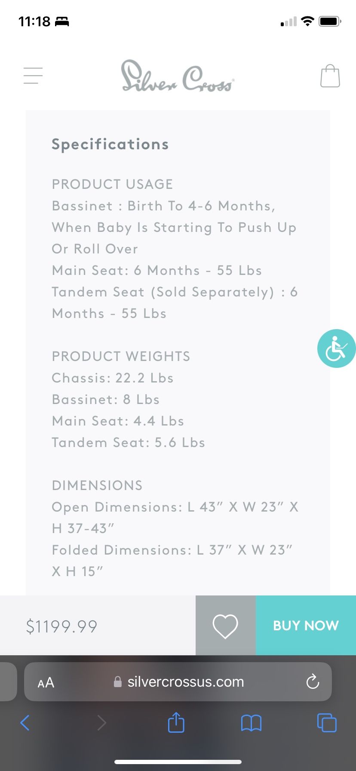
Task: Tap the PRODUCT USAGE section heading
Action: click(x=112, y=184)
